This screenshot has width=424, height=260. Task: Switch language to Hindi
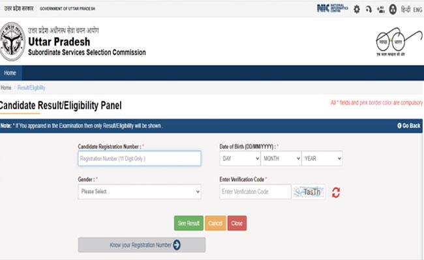pos(404,10)
